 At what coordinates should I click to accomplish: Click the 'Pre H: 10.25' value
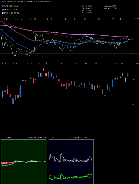pos(87,8)
